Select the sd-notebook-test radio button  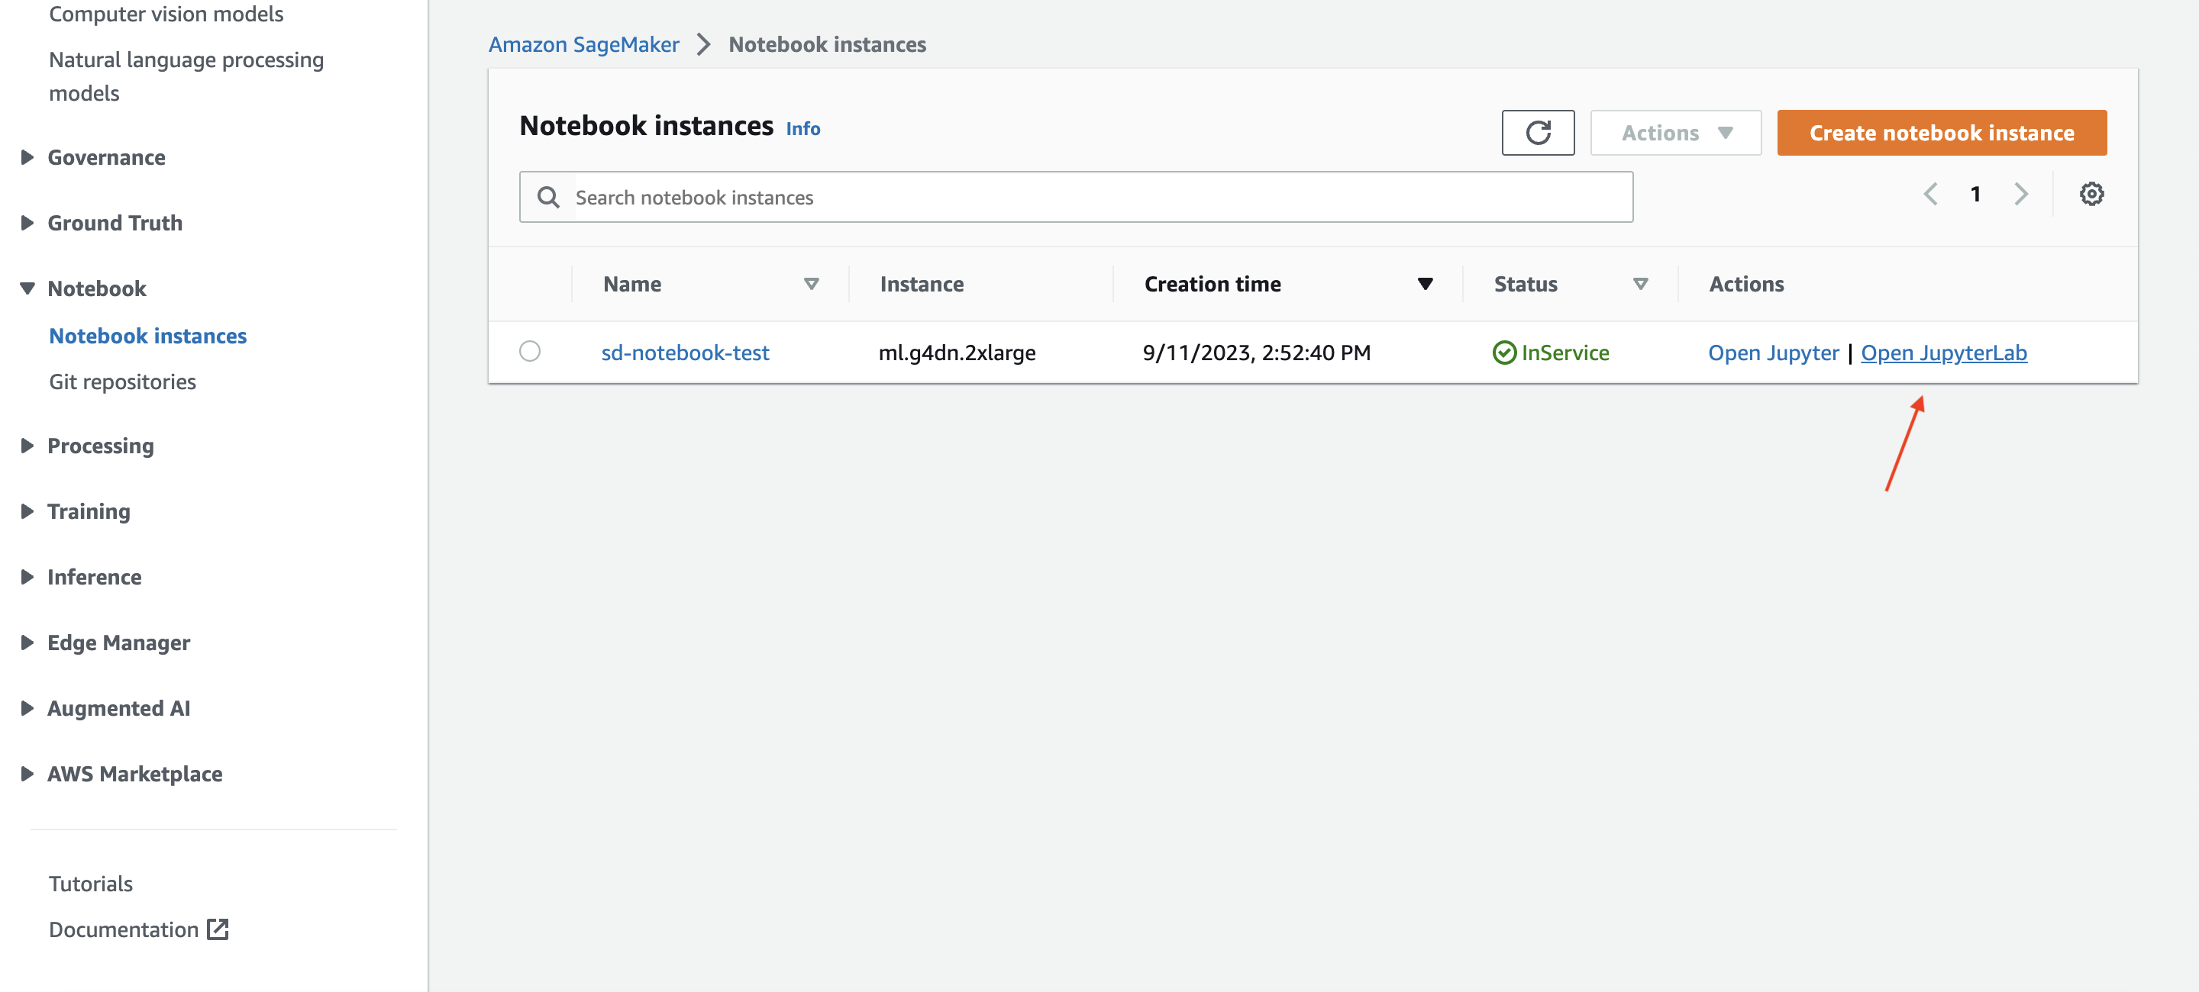529,352
